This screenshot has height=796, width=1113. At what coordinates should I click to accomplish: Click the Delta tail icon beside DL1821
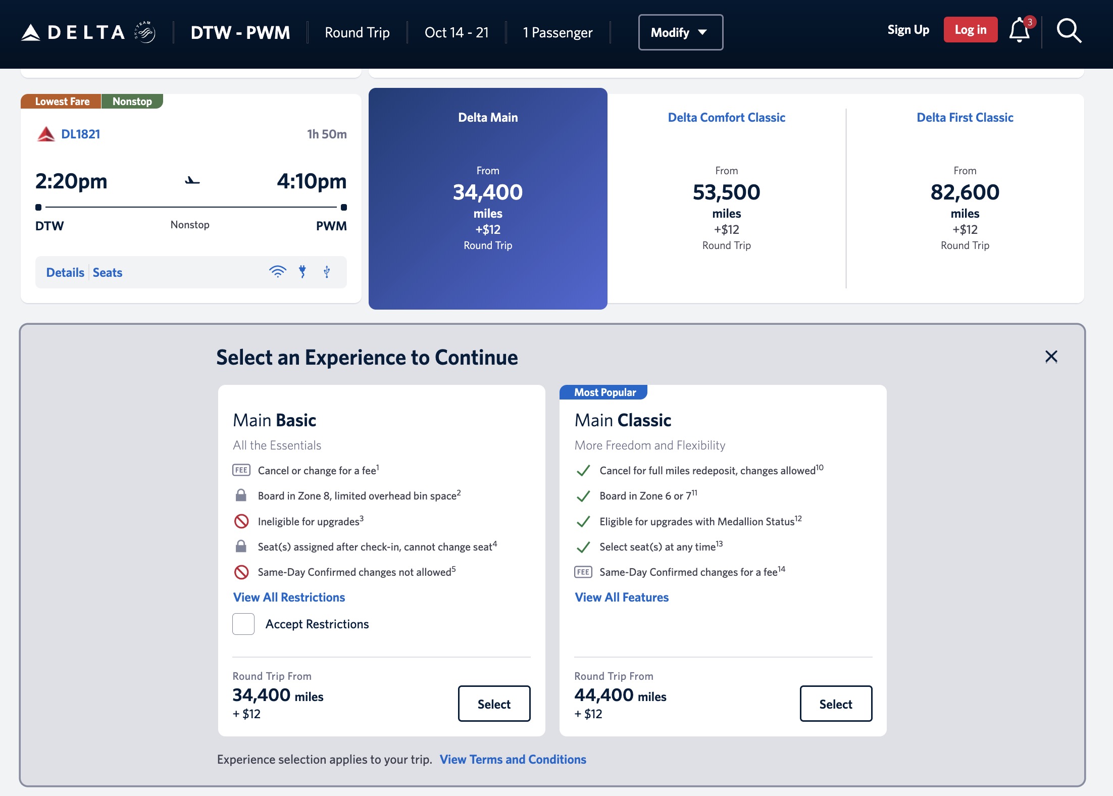[46, 134]
